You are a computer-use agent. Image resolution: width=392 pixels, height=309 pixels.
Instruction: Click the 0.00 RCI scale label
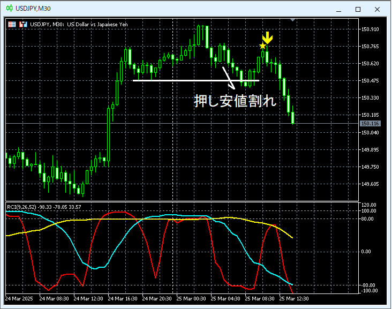point(366,252)
